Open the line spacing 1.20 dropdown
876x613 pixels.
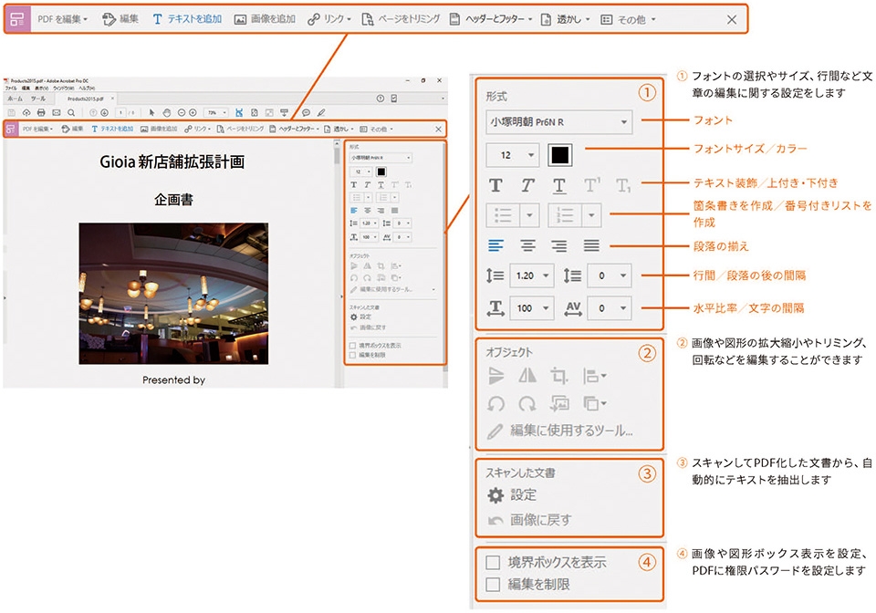532,275
